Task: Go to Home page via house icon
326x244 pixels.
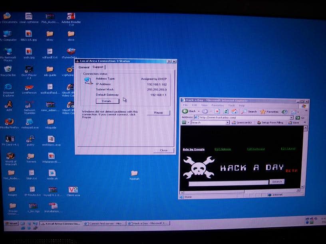Action: [235, 112]
